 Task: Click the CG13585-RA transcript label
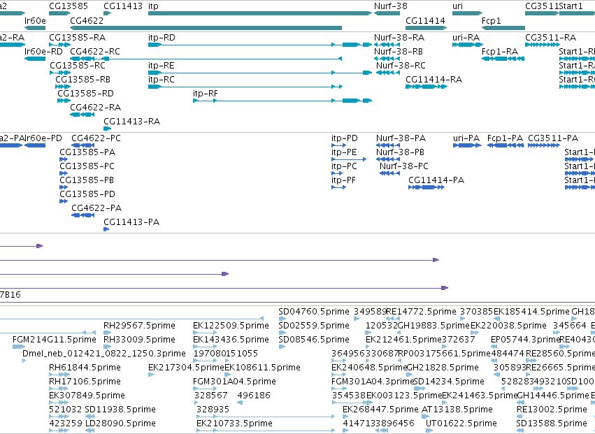tap(77, 38)
